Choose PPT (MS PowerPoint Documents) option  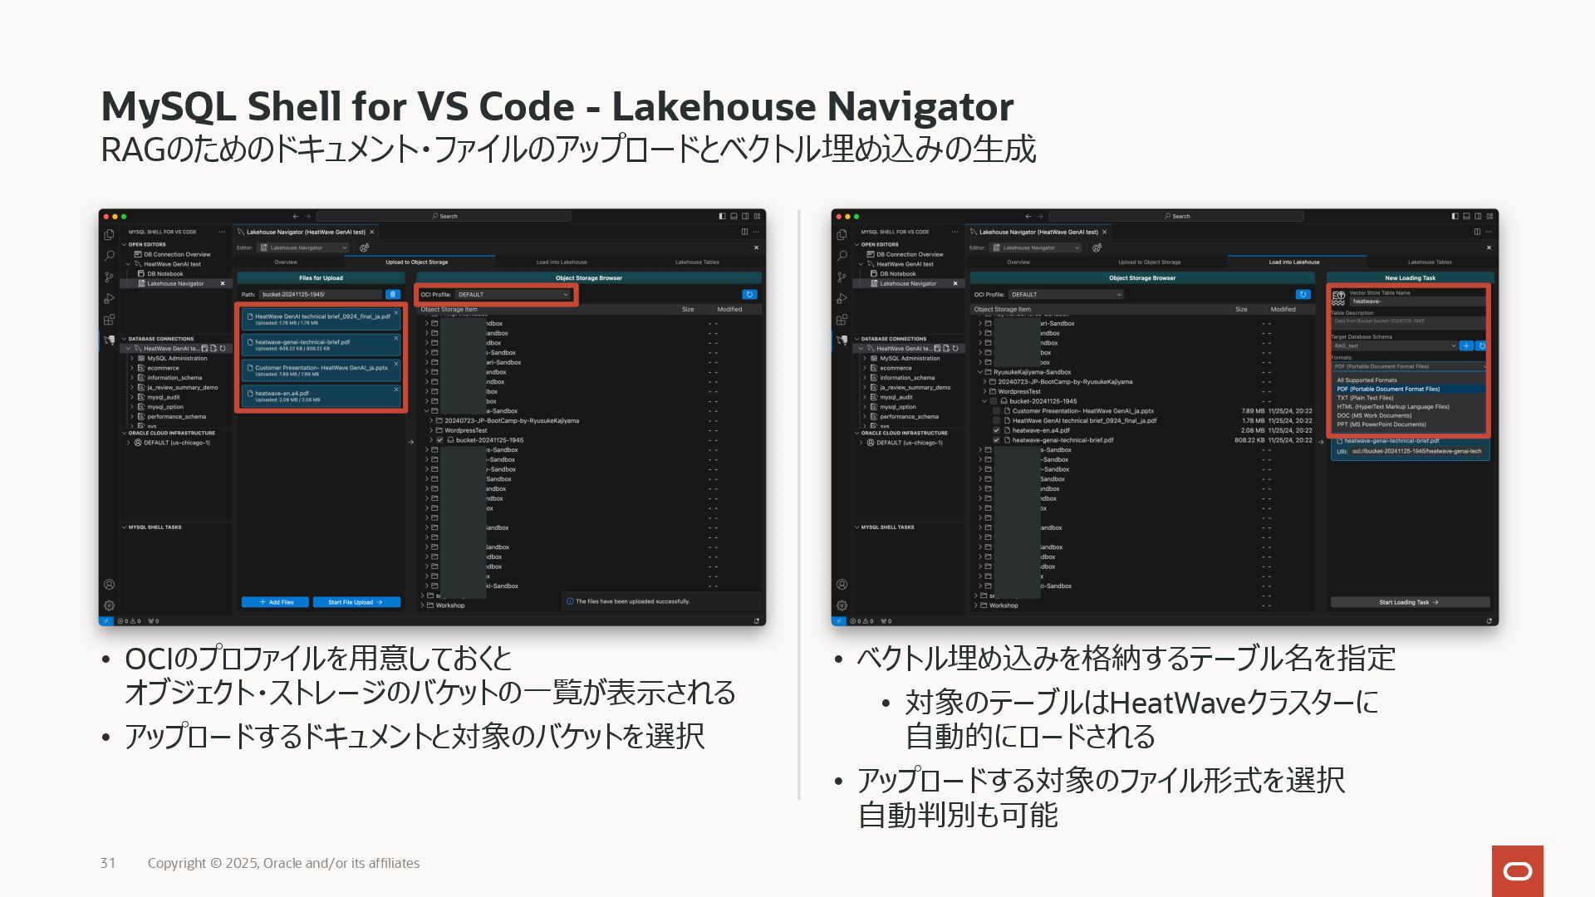point(1409,424)
